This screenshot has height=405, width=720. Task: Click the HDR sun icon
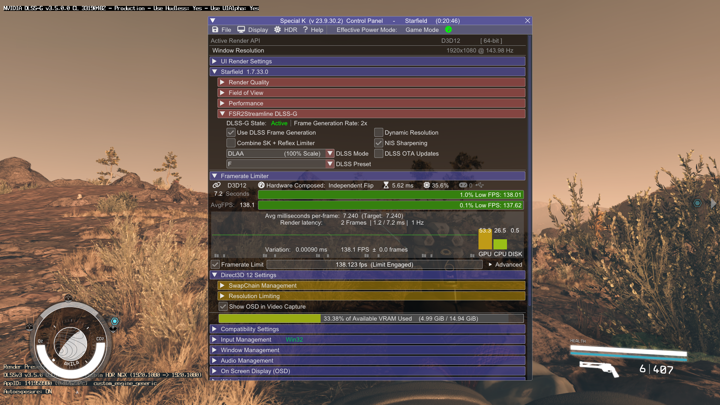(277, 30)
